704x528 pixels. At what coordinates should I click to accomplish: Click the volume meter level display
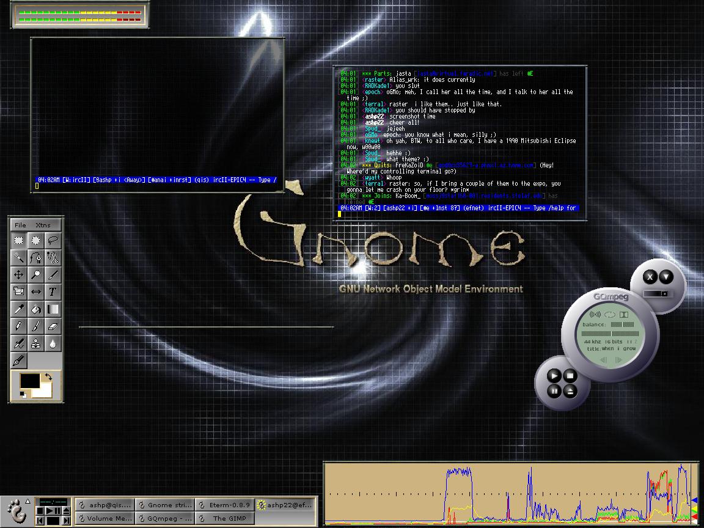tap(80, 16)
